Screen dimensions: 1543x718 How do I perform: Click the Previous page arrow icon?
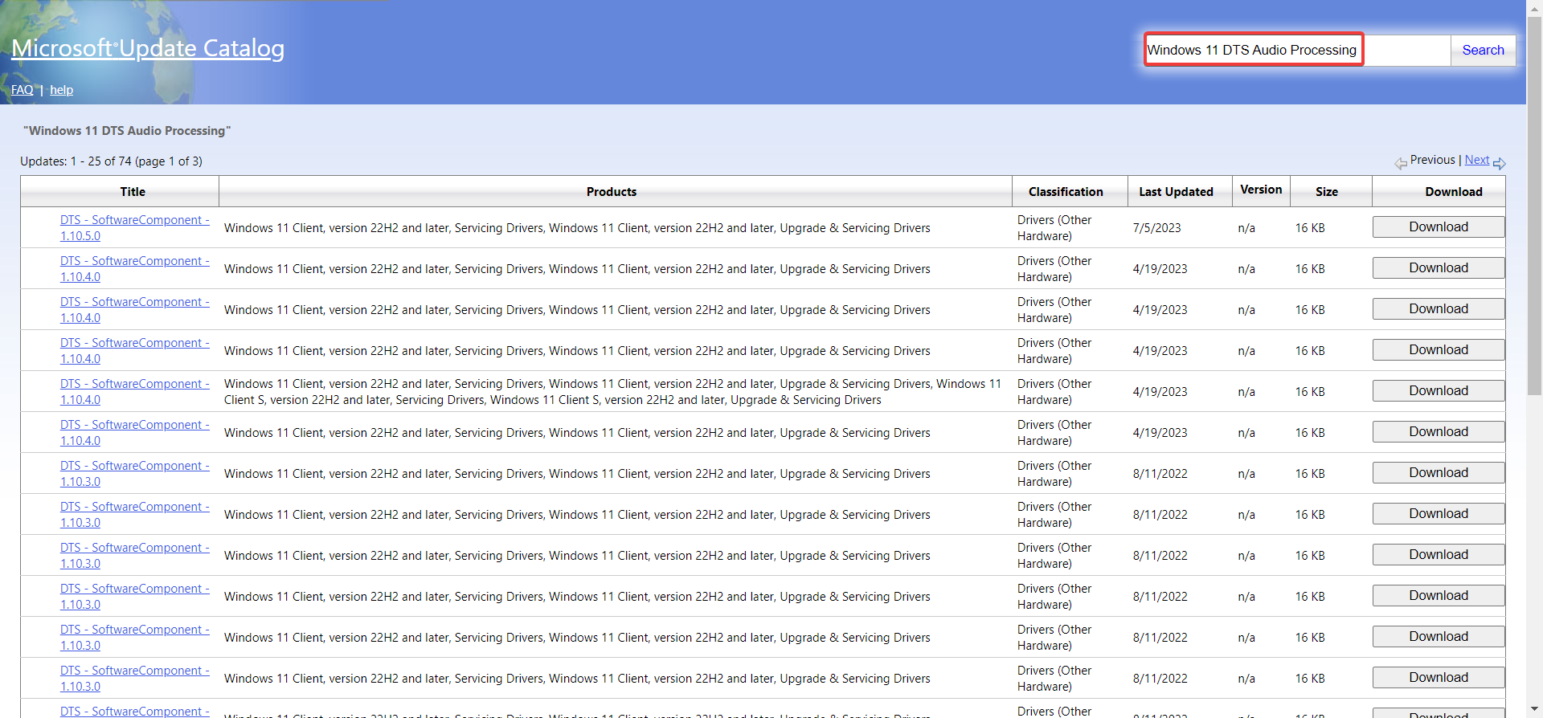click(1401, 163)
